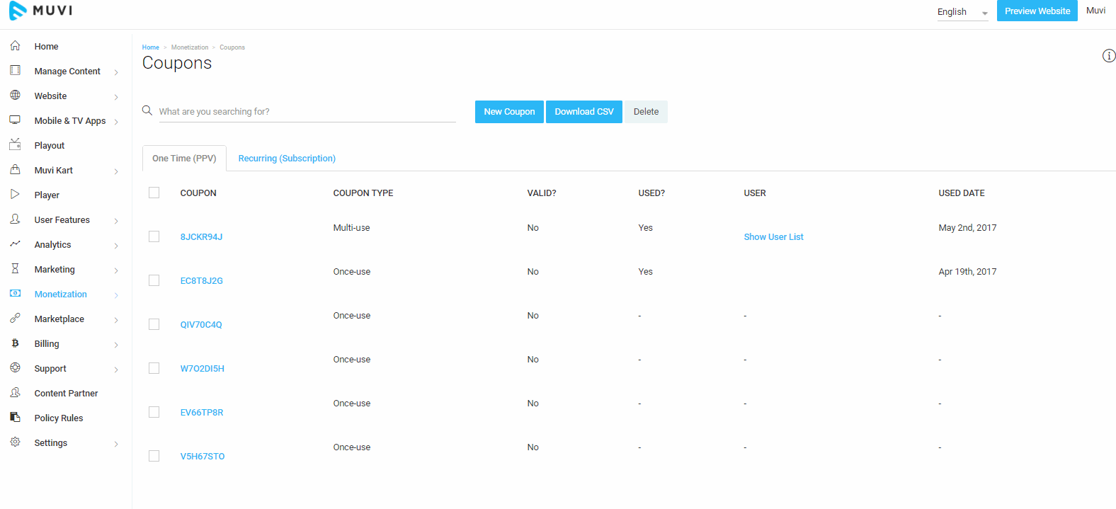Open the Content Partner menu item
1116x509 pixels.
click(x=67, y=394)
